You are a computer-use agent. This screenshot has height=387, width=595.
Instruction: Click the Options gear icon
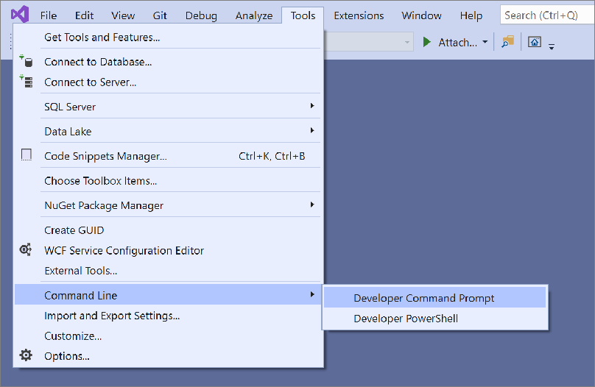point(27,356)
